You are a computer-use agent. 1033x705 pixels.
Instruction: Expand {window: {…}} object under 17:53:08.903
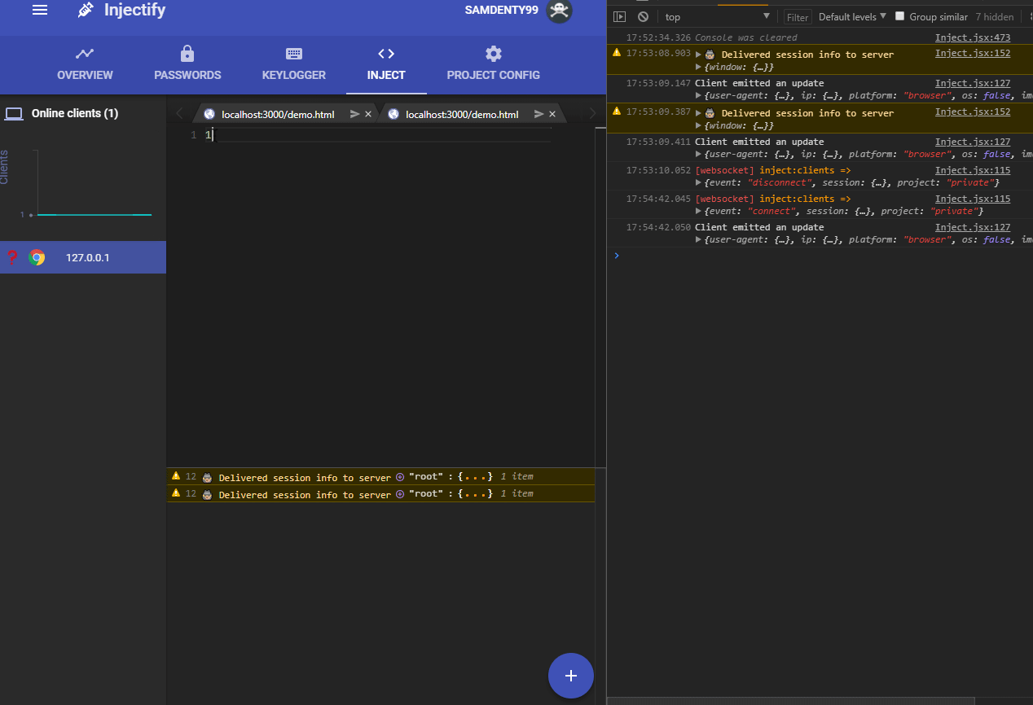(x=698, y=67)
